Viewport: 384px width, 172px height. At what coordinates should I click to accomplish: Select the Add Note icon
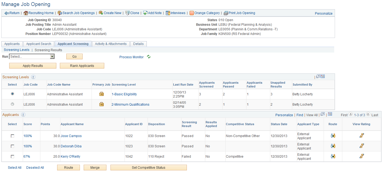tap(152, 13)
